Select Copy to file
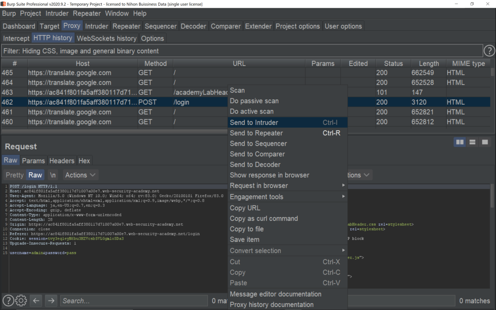496x310 pixels. point(288,229)
